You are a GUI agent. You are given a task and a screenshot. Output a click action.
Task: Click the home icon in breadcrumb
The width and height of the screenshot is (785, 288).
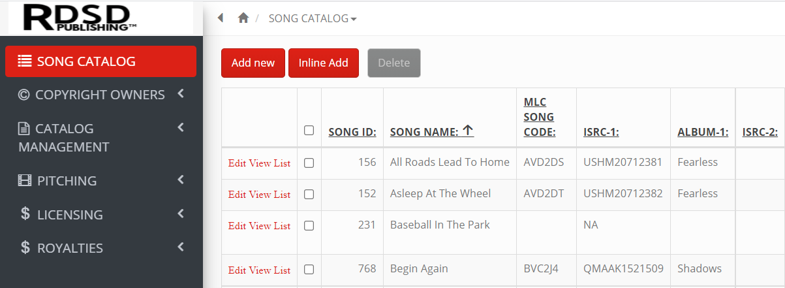(x=243, y=18)
